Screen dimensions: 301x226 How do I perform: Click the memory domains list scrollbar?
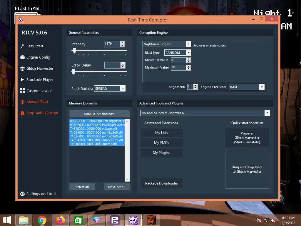tap(127, 150)
